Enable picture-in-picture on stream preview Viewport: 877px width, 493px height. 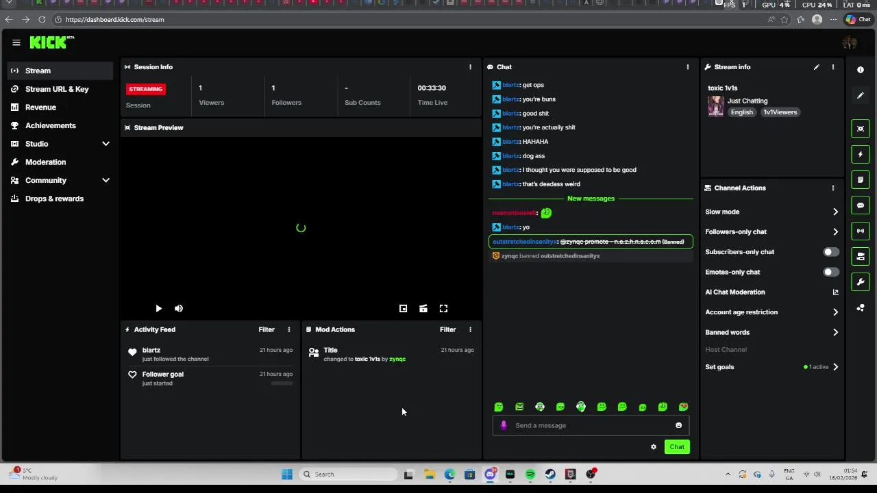coord(404,309)
